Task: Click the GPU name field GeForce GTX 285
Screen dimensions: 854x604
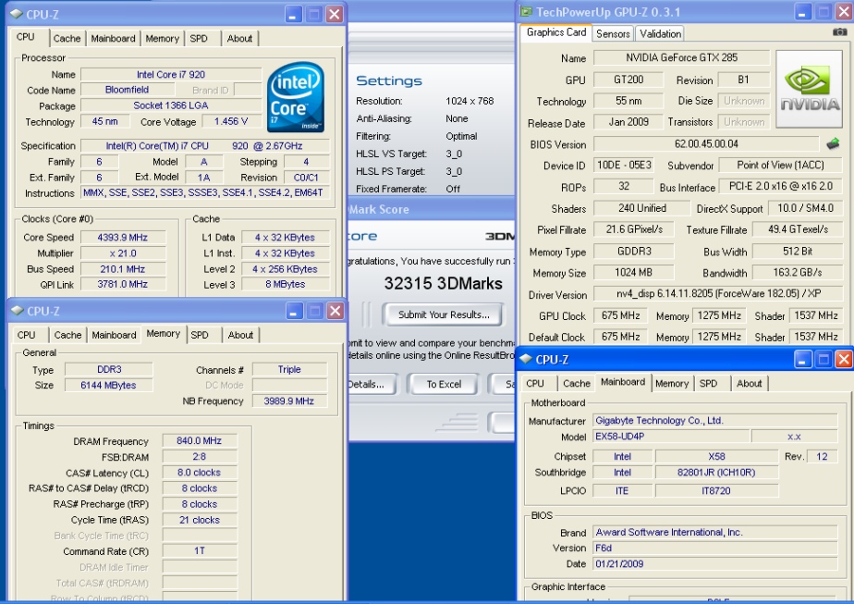Action: point(681,57)
